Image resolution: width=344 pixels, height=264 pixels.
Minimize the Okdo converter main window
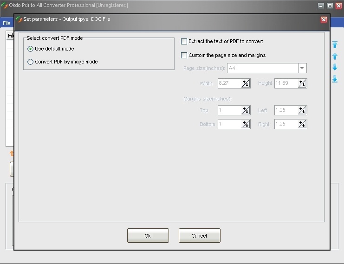click(321, 6)
